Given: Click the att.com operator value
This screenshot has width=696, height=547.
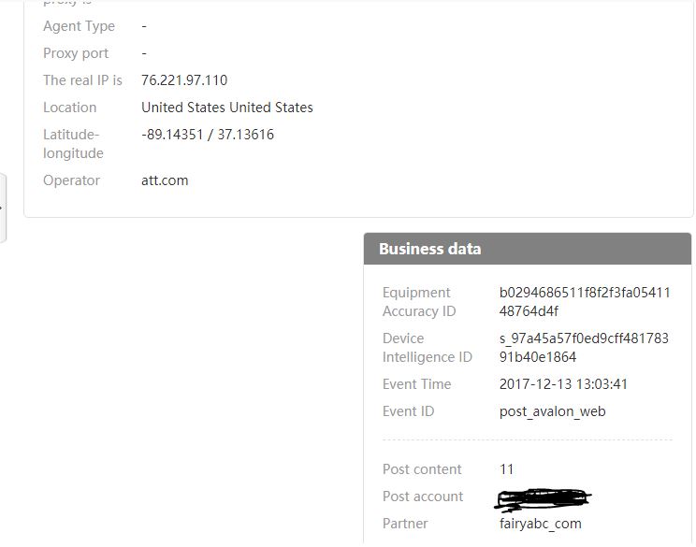Looking at the screenshot, I should tap(165, 180).
